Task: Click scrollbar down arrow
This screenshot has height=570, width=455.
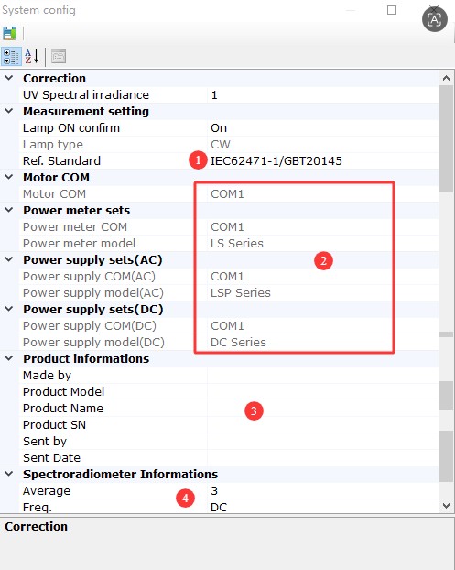Action: (446, 505)
